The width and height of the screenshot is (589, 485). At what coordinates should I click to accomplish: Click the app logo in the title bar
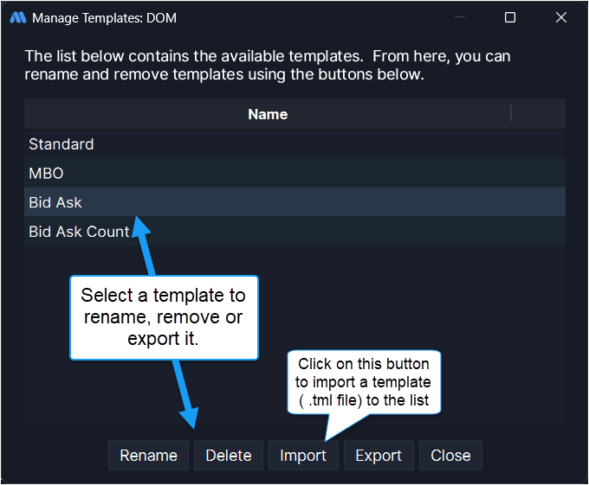pos(17,17)
